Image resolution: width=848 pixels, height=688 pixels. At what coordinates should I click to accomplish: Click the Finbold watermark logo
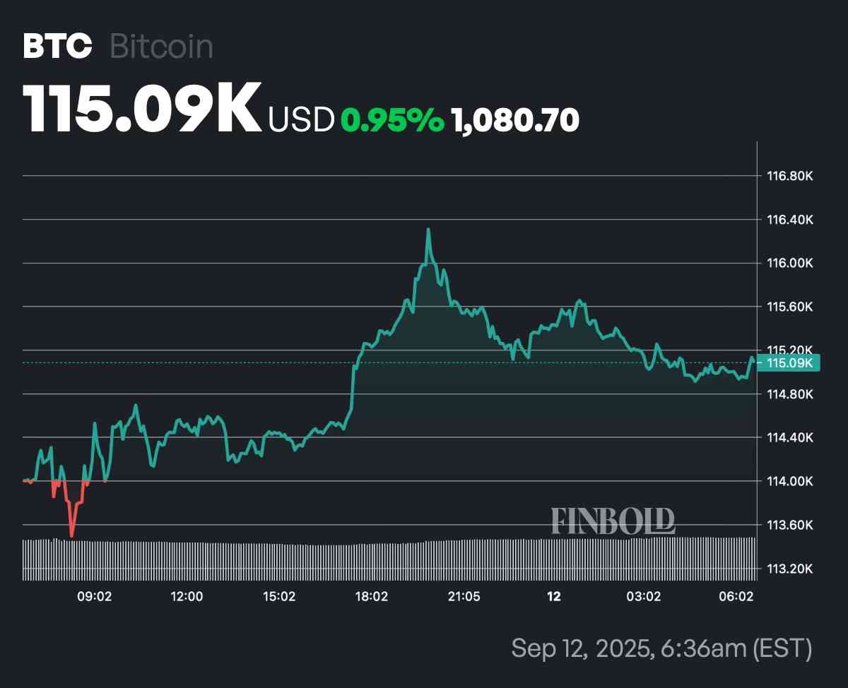pyautogui.click(x=613, y=521)
